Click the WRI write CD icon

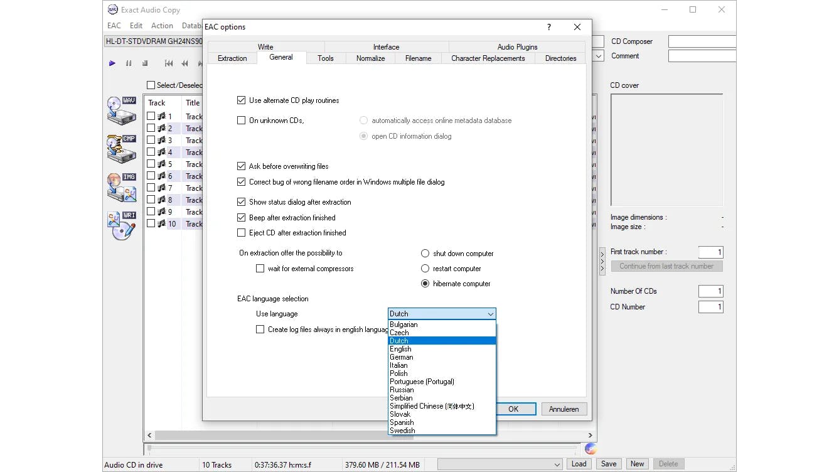(121, 225)
